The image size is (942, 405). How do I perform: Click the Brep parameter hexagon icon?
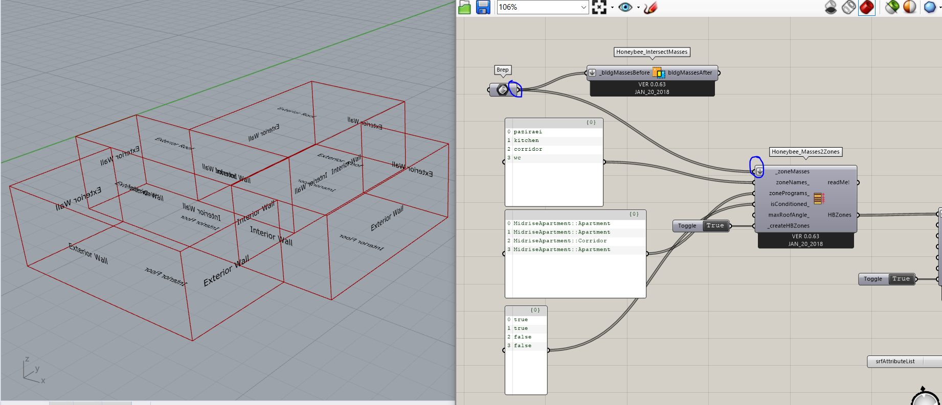coord(503,90)
